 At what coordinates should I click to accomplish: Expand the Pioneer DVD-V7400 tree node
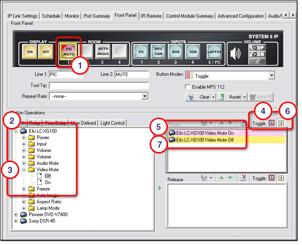click(17, 215)
